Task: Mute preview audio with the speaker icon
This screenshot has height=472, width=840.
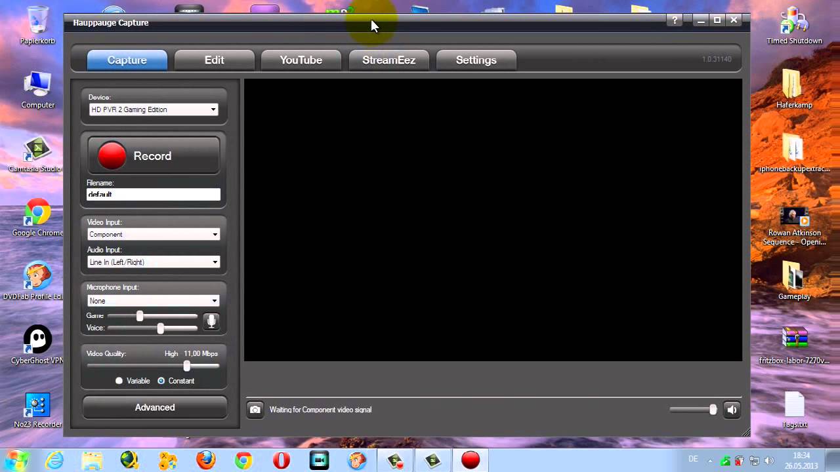Action: coord(732,410)
